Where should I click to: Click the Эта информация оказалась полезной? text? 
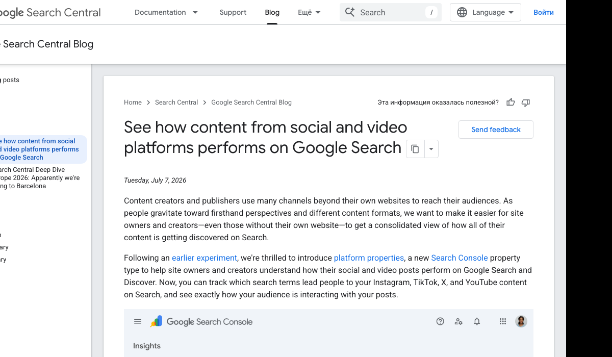(438, 103)
